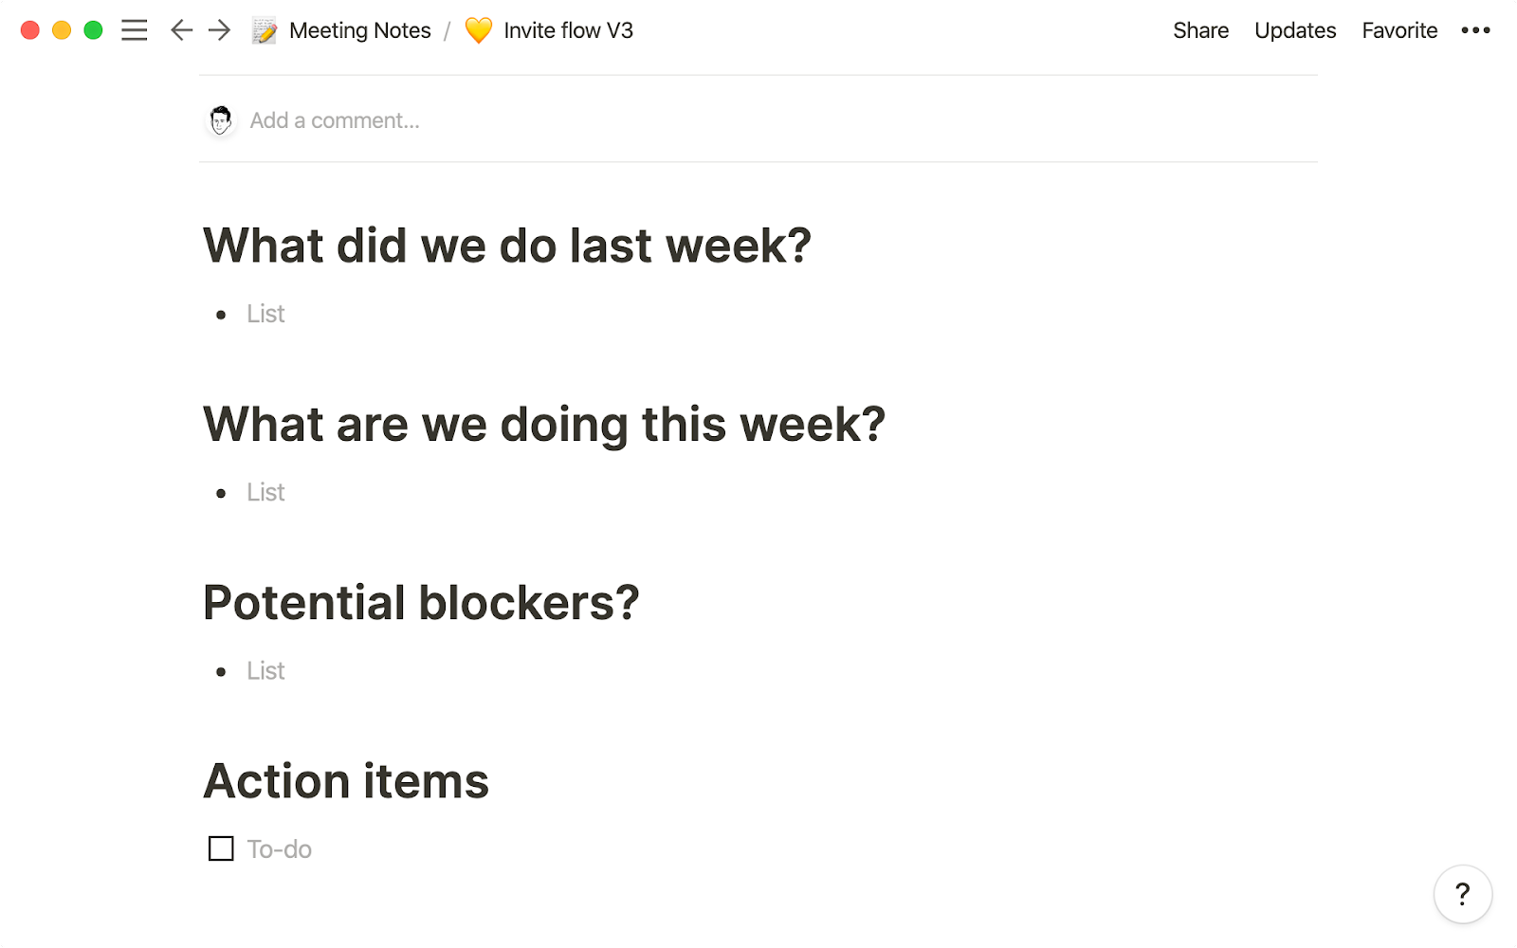Screen dimensions: 1517x948
Task: Click the commenter avatar image
Action: 220,120
